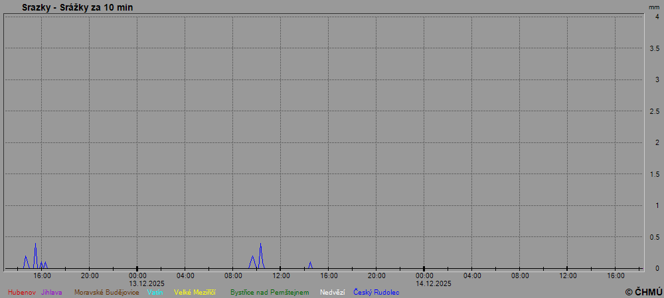The width and height of the screenshot is (664, 298).
Task: Click the 00:00 tick above 13.12.2025
Action: 137,275
